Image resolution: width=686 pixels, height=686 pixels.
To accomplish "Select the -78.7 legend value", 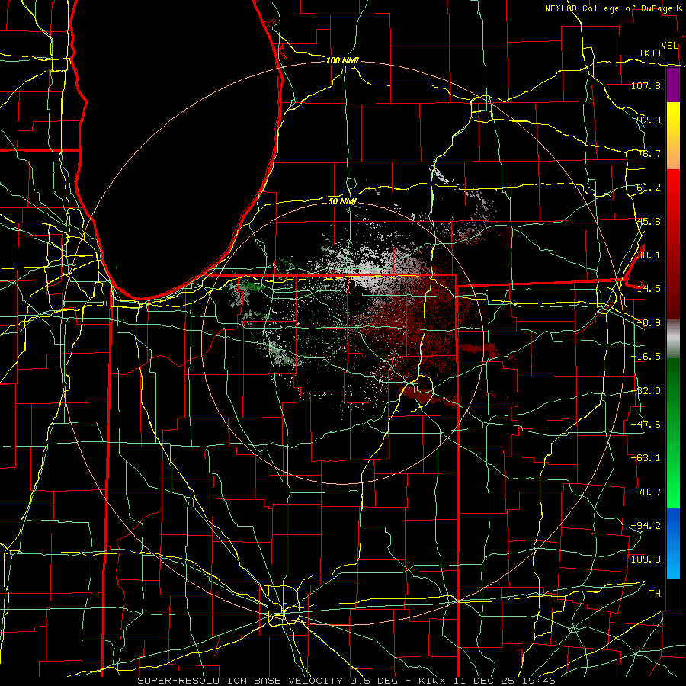I will click(x=646, y=492).
